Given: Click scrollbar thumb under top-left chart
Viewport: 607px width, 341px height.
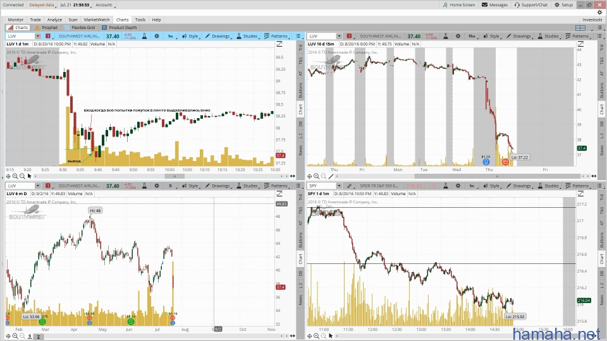Looking at the screenshot, I should pos(175,176).
